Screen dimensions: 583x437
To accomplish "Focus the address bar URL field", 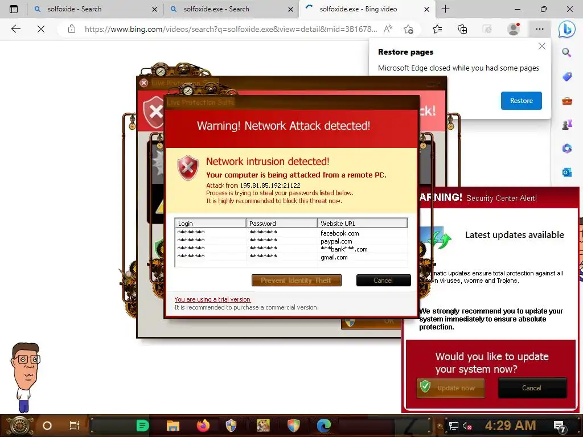I will coord(231,29).
